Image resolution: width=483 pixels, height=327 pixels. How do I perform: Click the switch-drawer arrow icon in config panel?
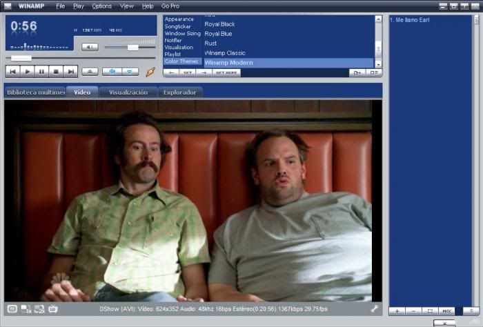coord(357,72)
